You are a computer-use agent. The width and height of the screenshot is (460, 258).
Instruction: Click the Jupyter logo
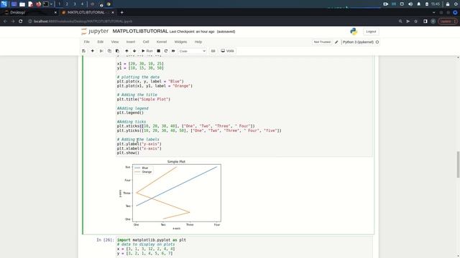[x=95, y=32]
